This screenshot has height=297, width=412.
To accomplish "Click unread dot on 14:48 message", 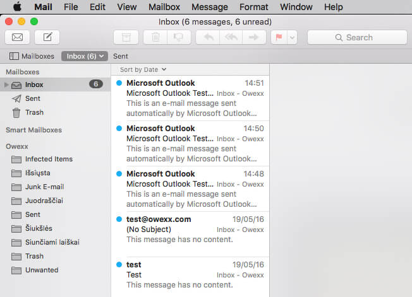I will 119,173.
